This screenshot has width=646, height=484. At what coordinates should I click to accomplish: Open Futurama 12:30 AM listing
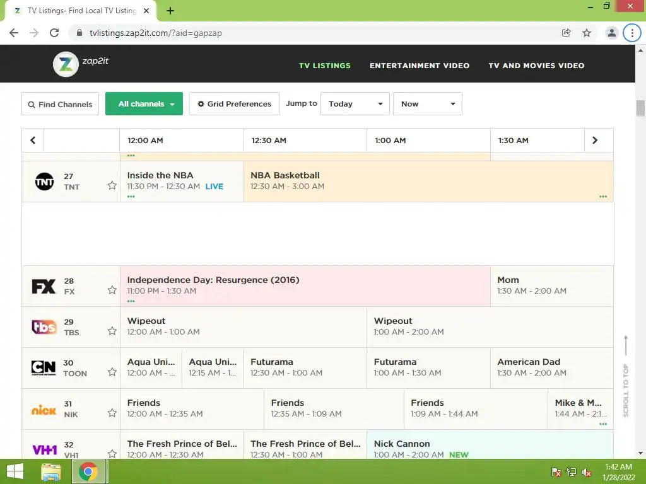305,368
